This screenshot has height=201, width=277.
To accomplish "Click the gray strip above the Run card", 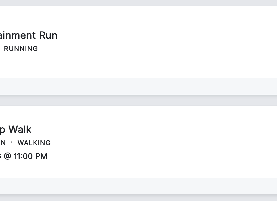I will (x=138, y=3).
